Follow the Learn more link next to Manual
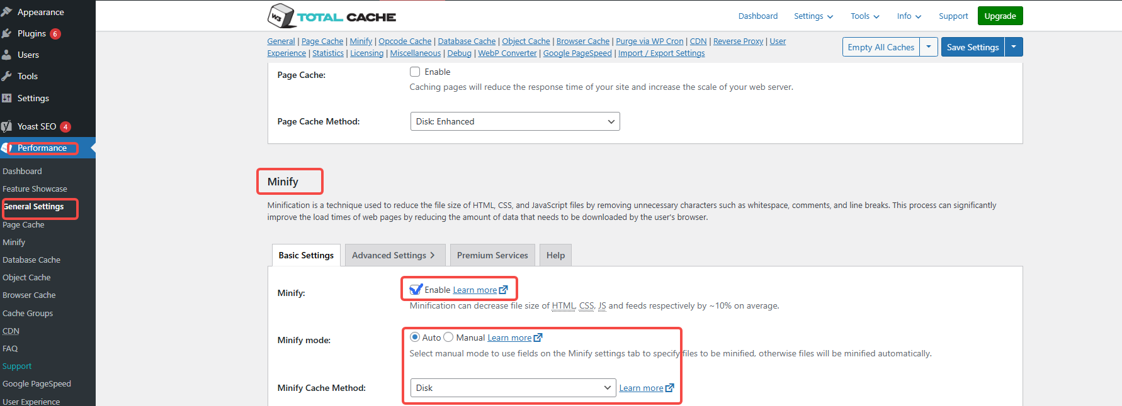 pos(509,337)
